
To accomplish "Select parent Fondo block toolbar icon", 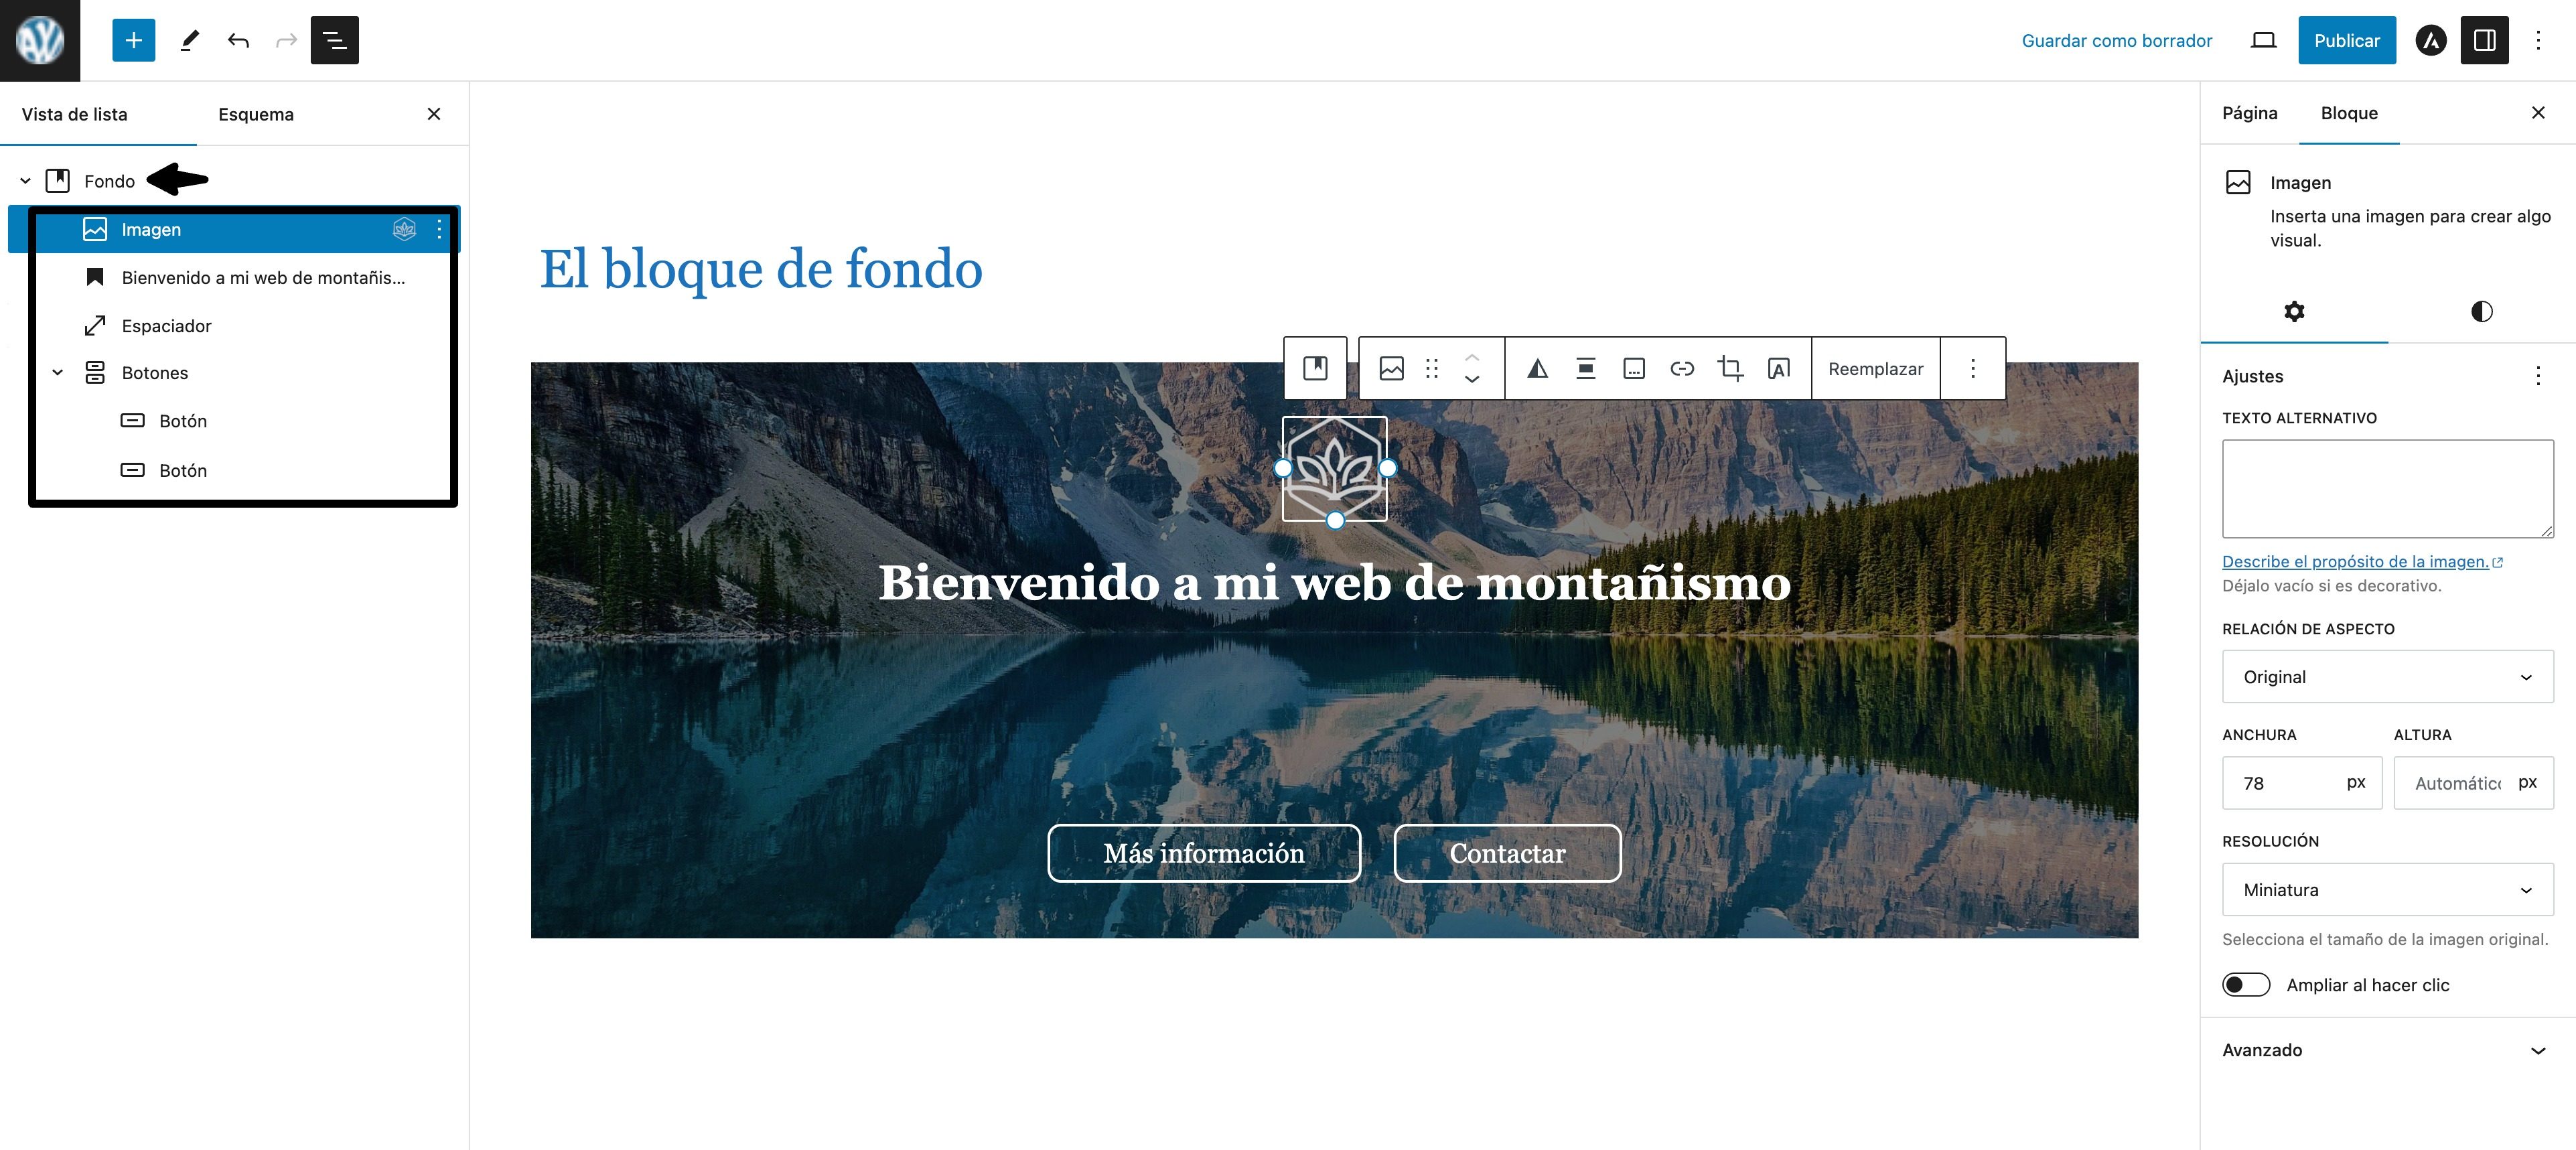I will 1315,368.
